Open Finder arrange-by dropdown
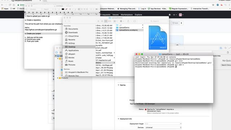231x130 pixels. pyautogui.click(x=115, y=21)
